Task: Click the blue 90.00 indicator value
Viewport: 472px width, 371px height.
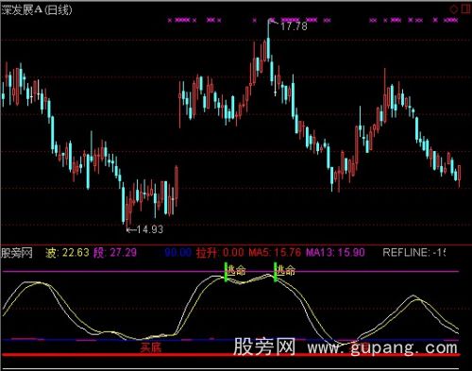Action: [x=178, y=252]
